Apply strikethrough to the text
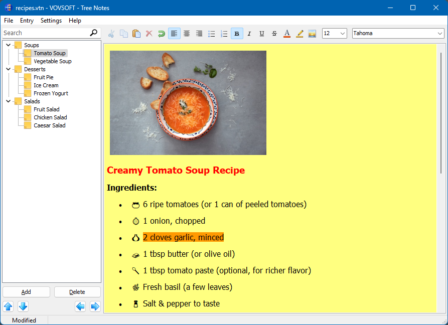 (274, 33)
